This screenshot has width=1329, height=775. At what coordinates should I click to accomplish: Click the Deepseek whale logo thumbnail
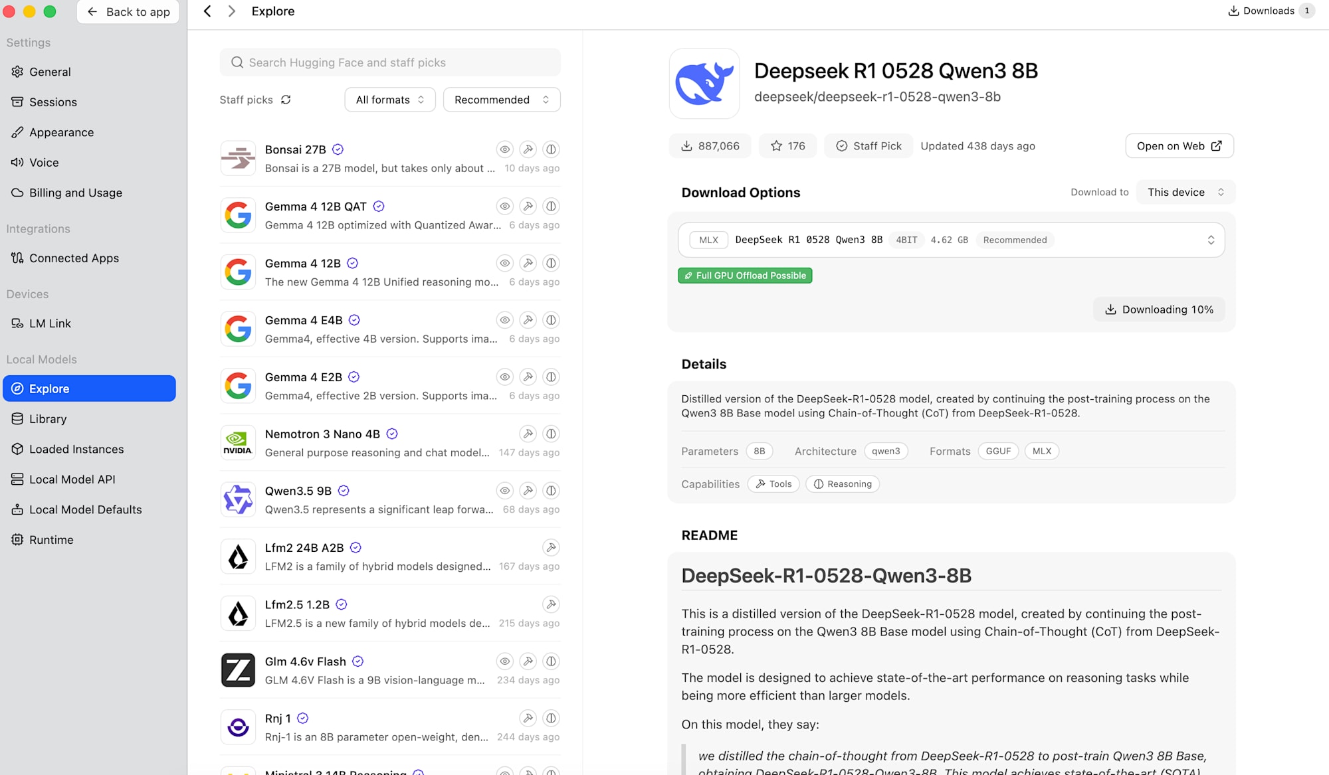(704, 84)
